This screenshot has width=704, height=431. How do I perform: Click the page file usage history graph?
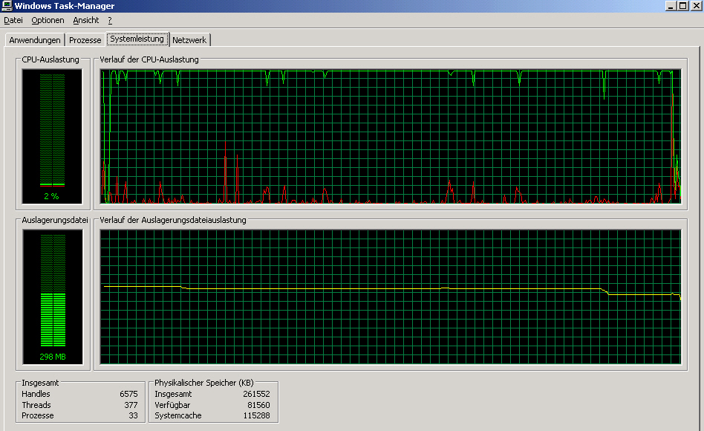(x=390, y=296)
